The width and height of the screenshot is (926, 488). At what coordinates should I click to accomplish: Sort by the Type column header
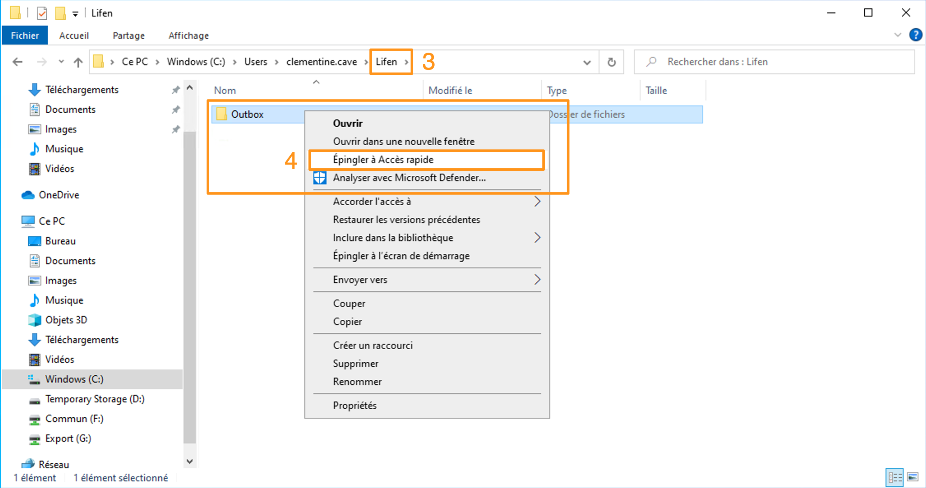pos(557,91)
